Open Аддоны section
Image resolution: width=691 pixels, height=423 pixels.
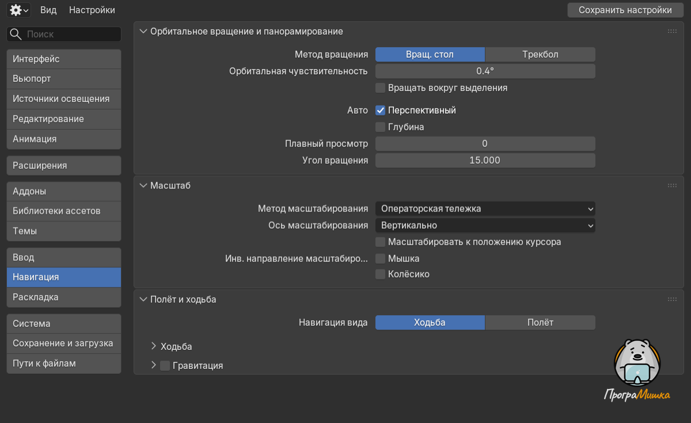64,191
